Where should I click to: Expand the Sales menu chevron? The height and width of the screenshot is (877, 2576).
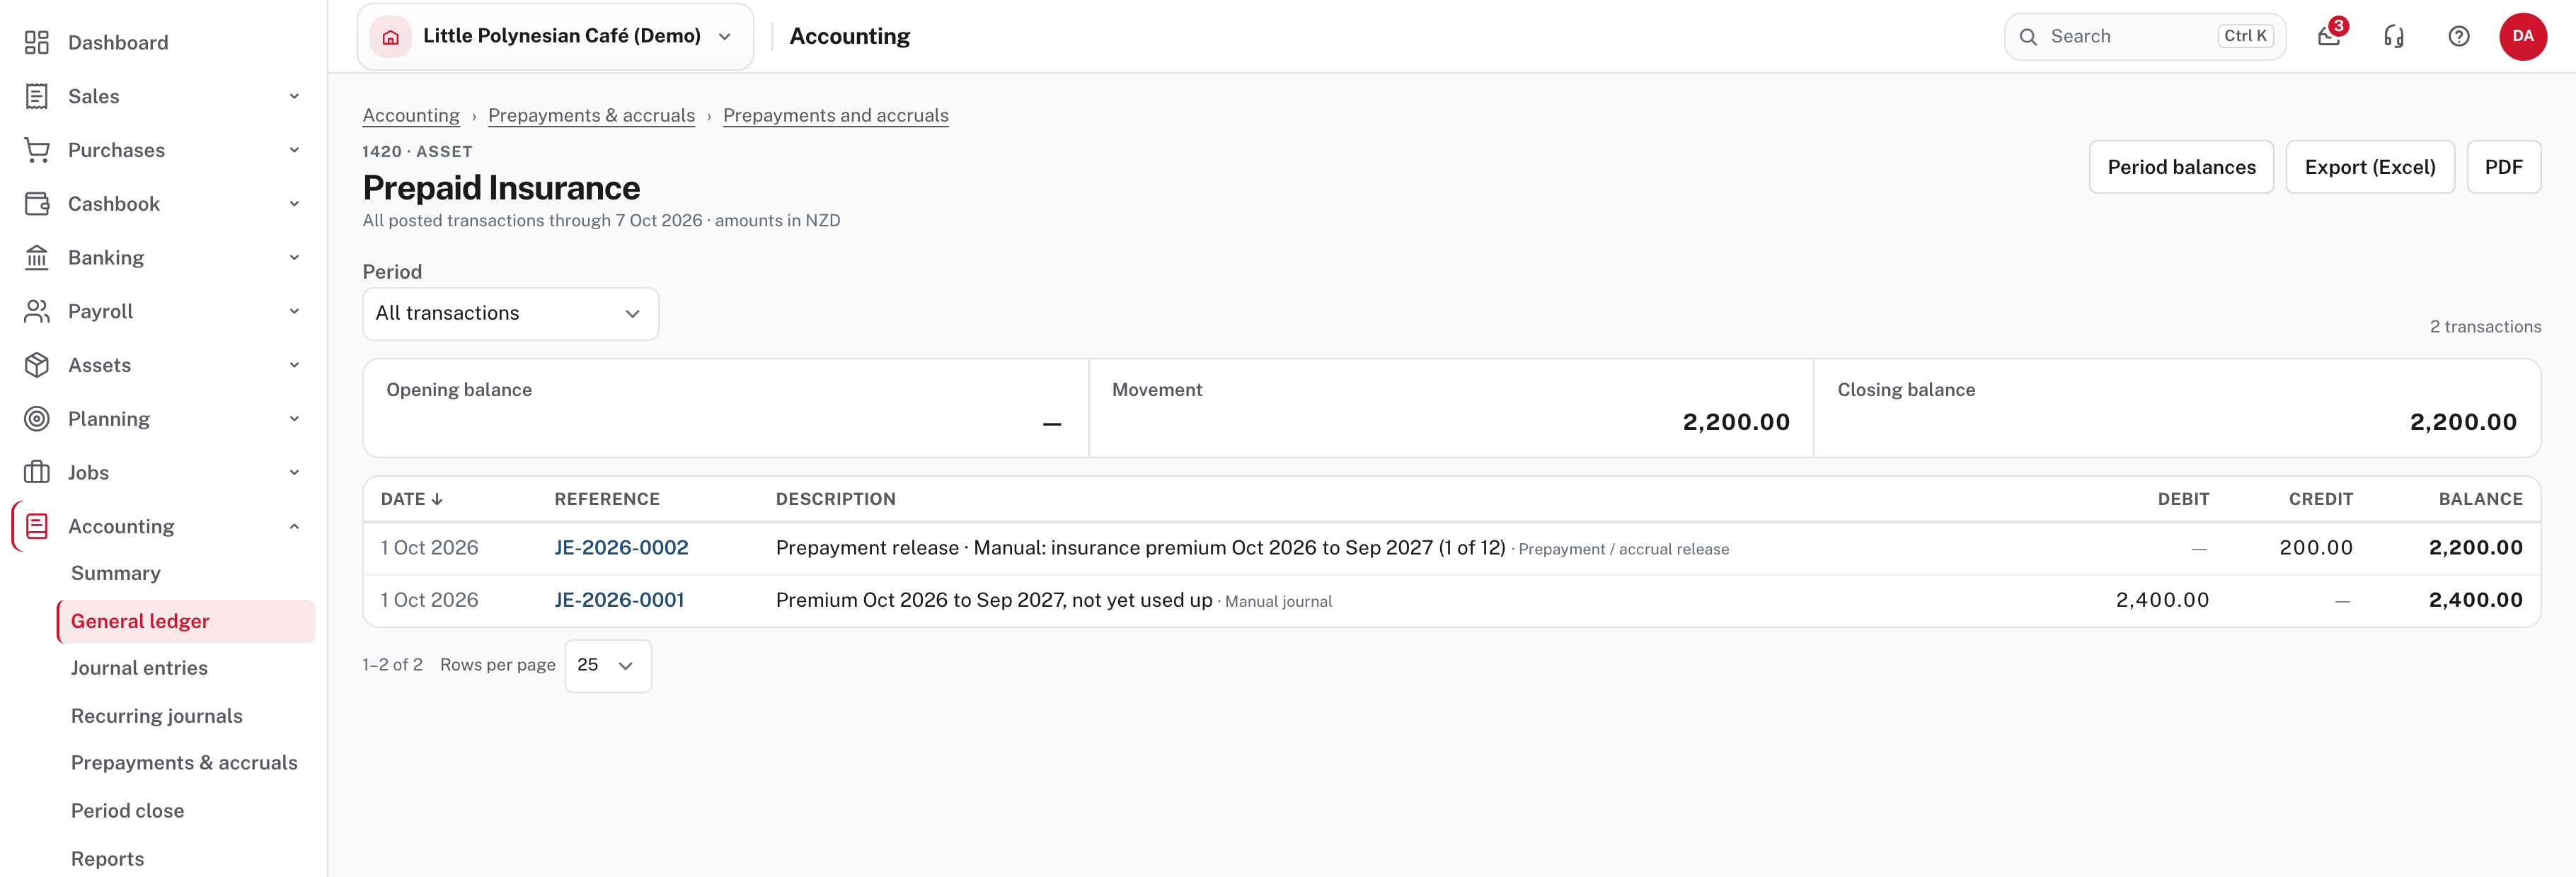click(294, 96)
